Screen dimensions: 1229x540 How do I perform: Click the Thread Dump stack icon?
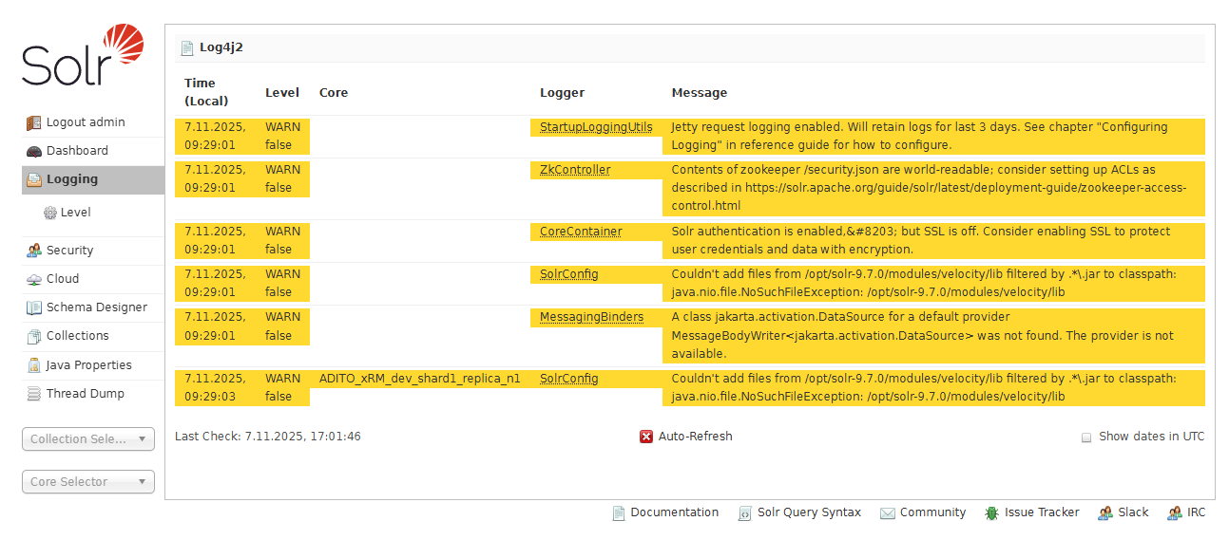34,394
